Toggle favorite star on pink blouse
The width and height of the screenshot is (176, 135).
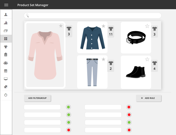click(61, 26)
